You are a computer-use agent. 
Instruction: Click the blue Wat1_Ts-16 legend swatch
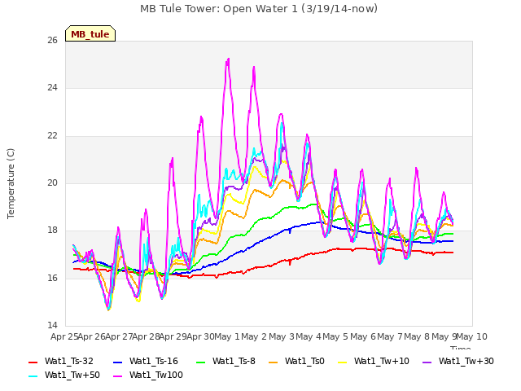tap(118, 362)
